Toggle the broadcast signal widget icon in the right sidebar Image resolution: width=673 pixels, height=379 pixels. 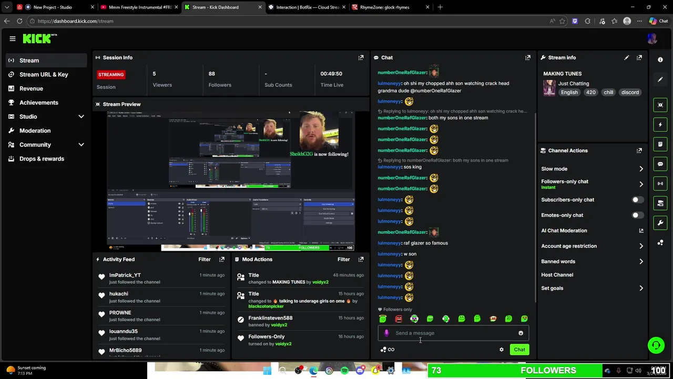[x=660, y=183]
